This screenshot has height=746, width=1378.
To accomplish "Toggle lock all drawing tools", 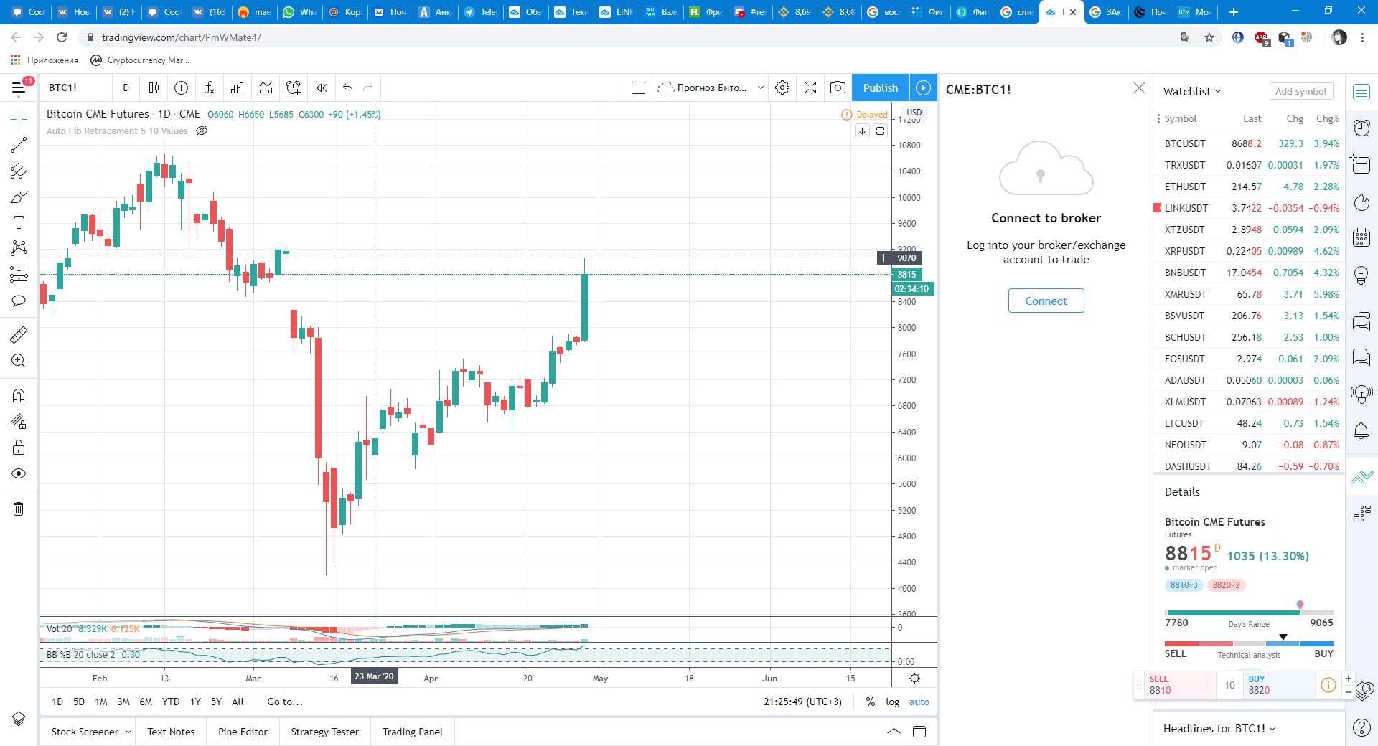I will pyautogui.click(x=19, y=448).
